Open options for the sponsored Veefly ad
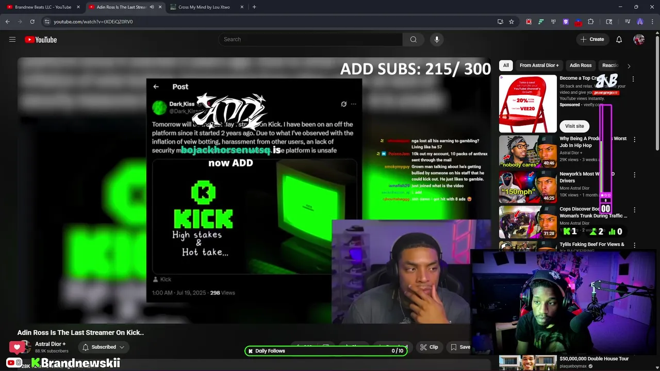The width and height of the screenshot is (660, 371). (x=633, y=79)
